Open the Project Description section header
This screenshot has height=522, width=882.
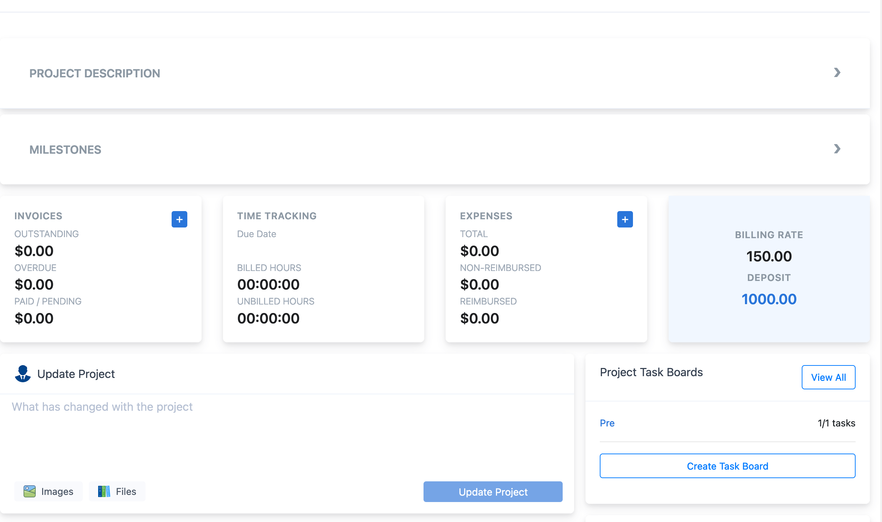(95, 73)
